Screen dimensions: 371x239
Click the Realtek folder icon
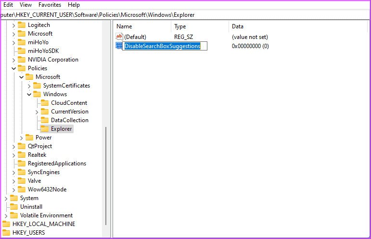coord(22,155)
